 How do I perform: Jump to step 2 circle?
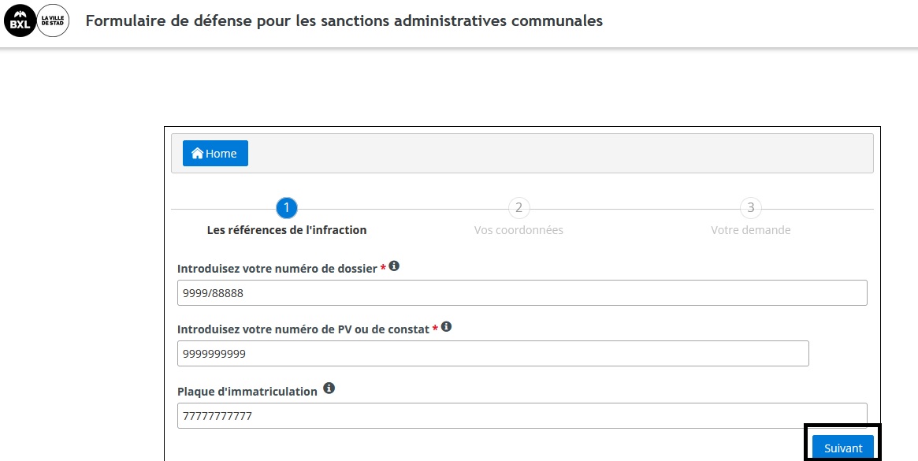pos(518,208)
